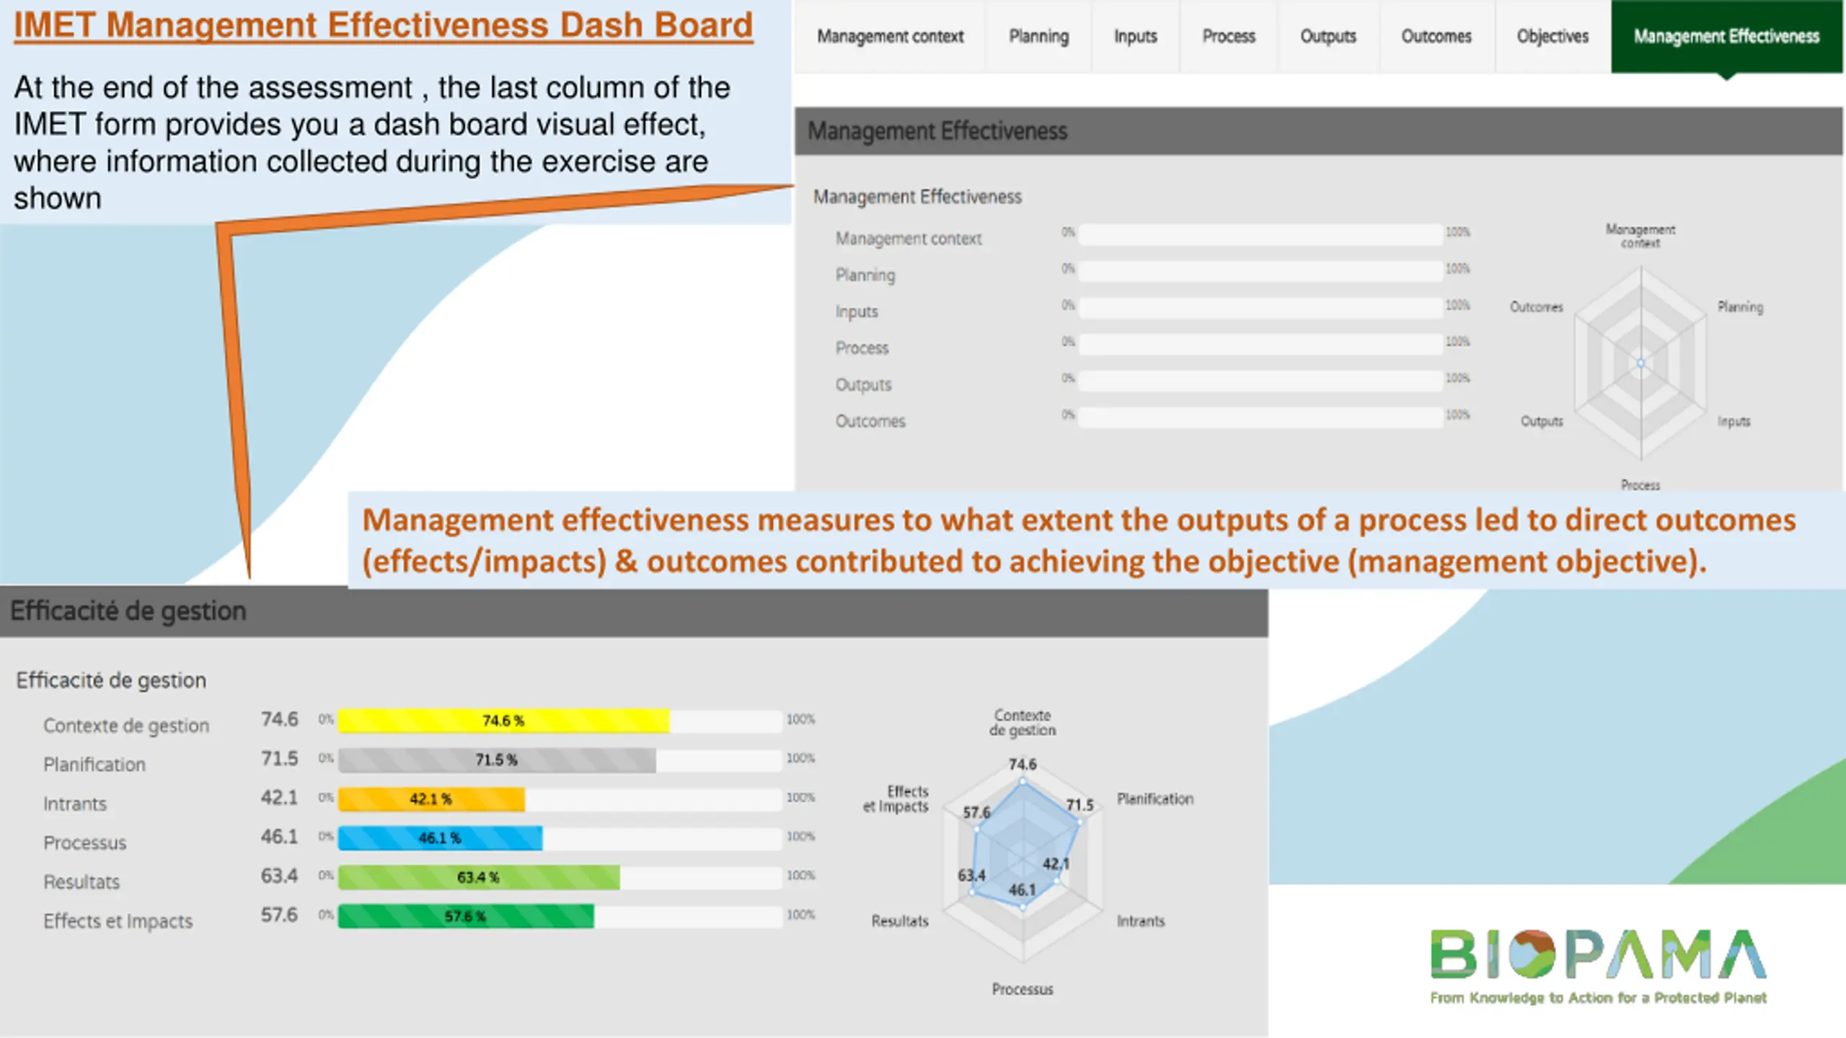Viewport: 1846px width, 1038px height.
Task: Click the empty Planning progress bar
Action: [1260, 271]
